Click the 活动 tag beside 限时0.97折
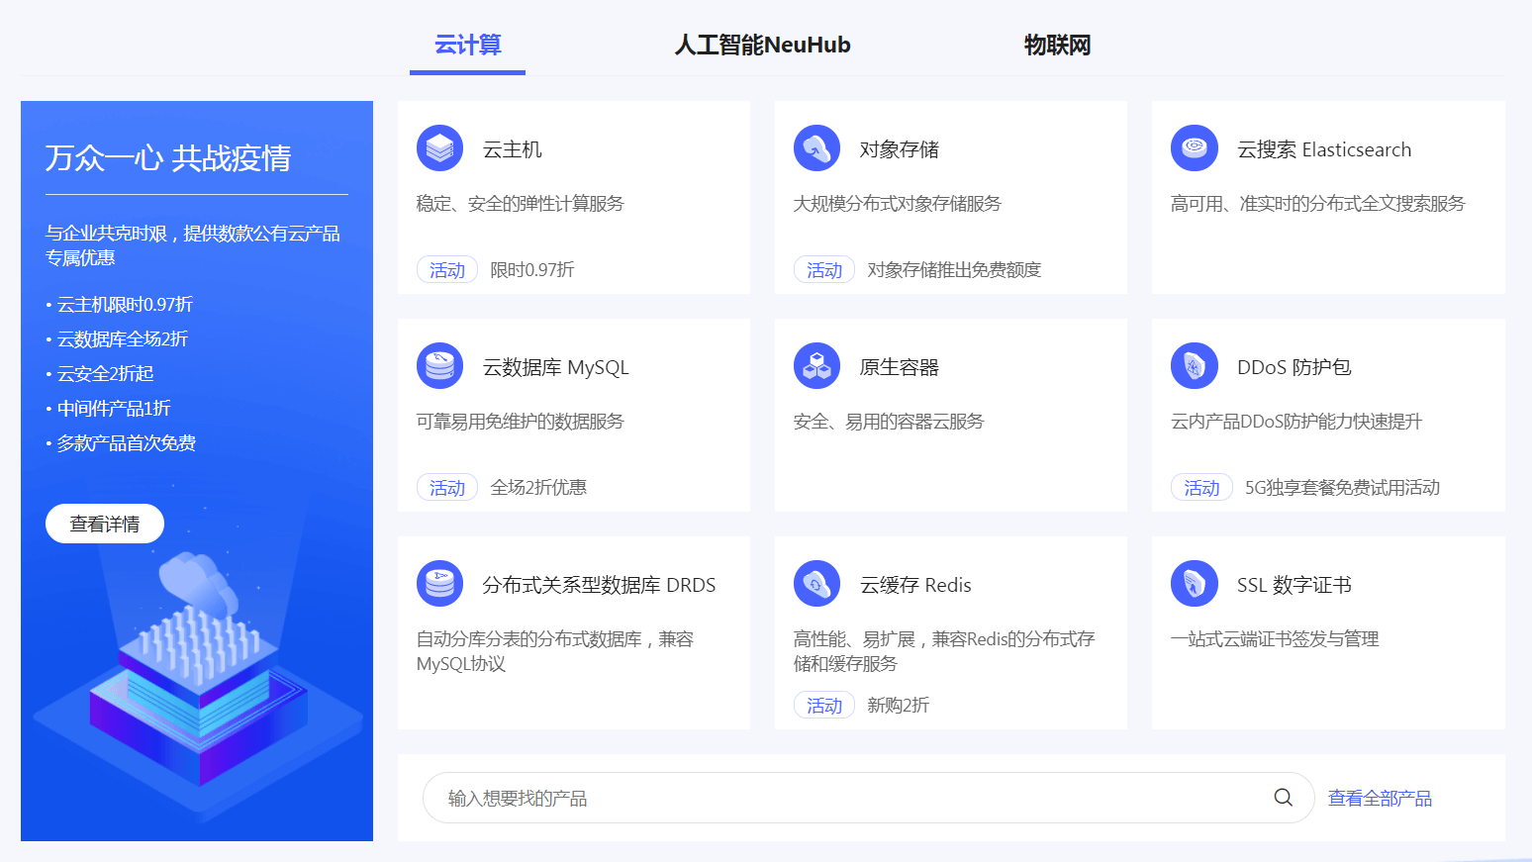The width and height of the screenshot is (1532, 862). pos(447,270)
